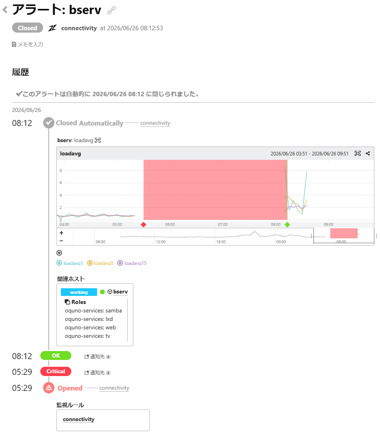Click the Closed status badge

point(27,28)
